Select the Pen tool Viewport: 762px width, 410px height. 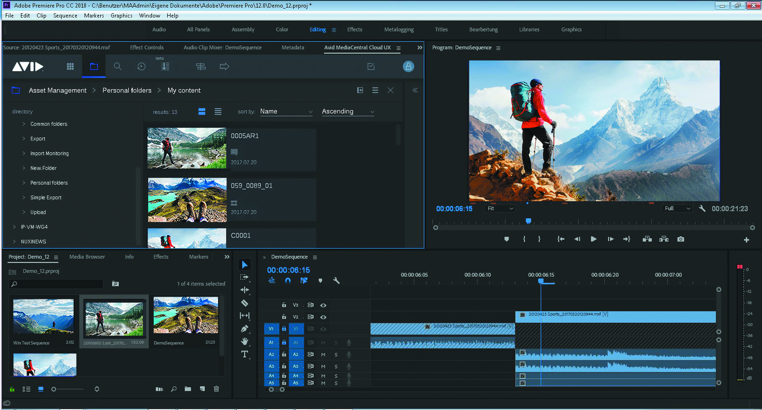coord(245,328)
